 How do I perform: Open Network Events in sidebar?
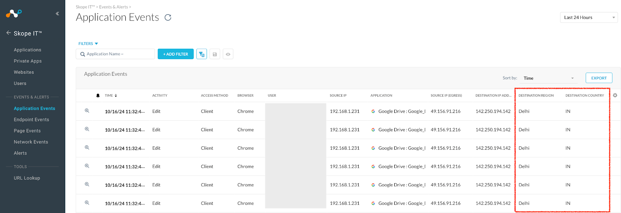31,142
